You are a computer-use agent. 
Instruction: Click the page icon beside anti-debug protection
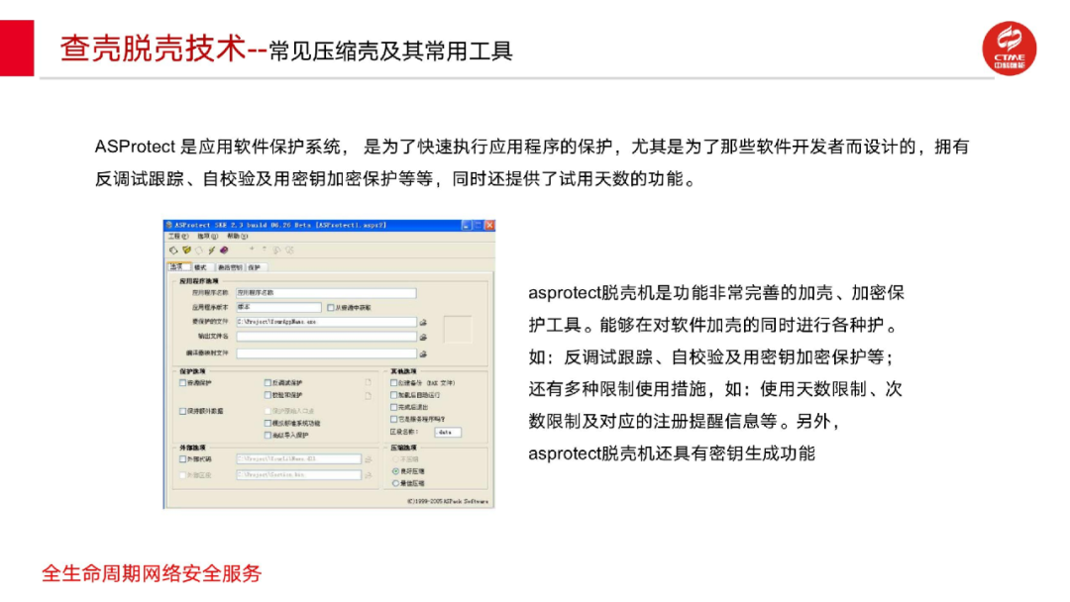pos(368,382)
